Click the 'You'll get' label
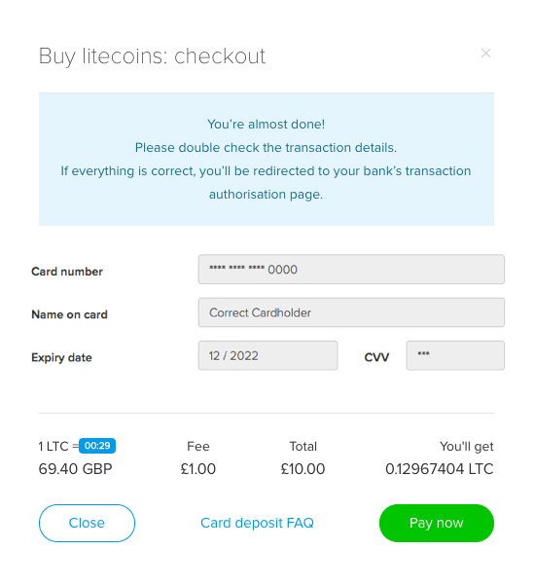The width and height of the screenshot is (534, 585). [x=467, y=447]
